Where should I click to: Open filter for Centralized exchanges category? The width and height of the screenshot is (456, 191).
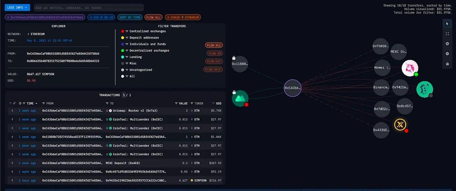pyautogui.click(x=127, y=31)
